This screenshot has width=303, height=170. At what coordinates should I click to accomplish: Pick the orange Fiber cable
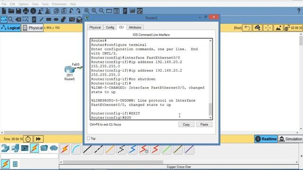coord(110,149)
